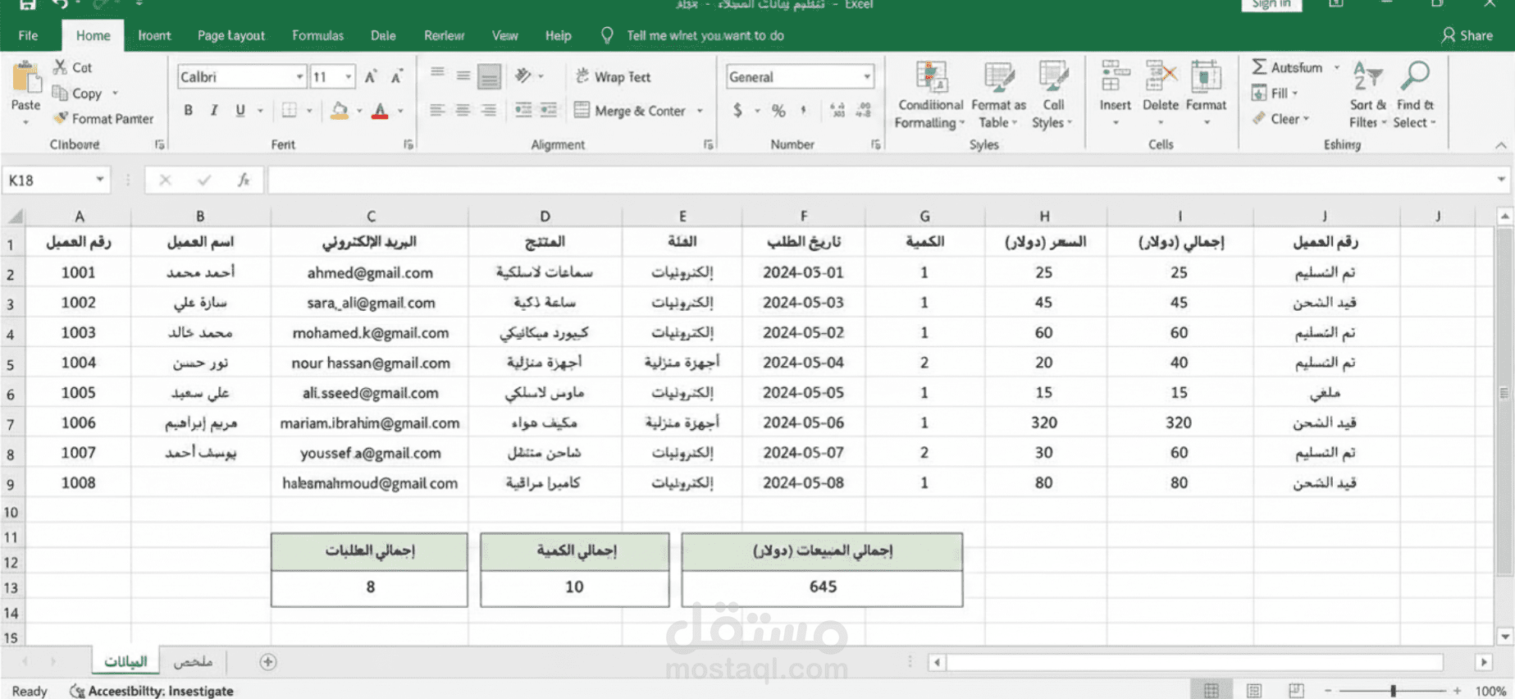Toggle Wrap Text
Image resolution: width=1515 pixels, height=699 pixels.
(613, 76)
